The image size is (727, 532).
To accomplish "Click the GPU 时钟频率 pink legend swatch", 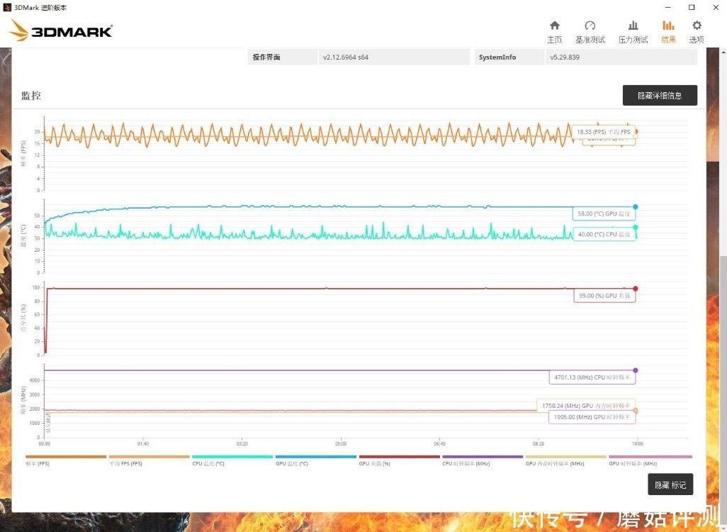I will 650,458.
